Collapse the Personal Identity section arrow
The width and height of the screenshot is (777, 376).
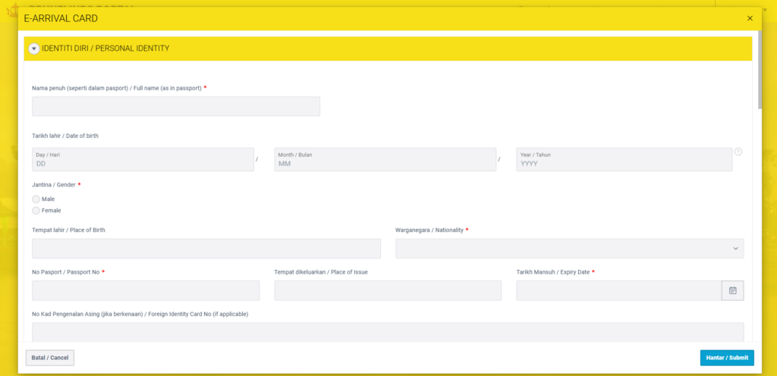(x=33, y=49)
